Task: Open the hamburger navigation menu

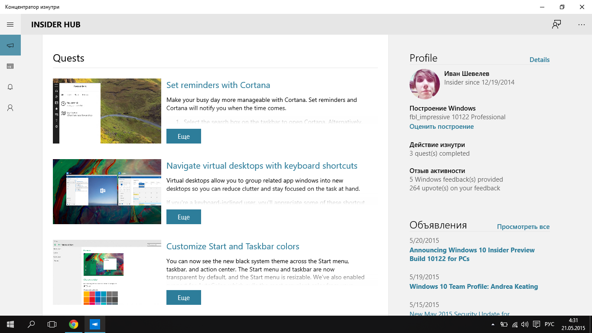Action: pos(10,25)
